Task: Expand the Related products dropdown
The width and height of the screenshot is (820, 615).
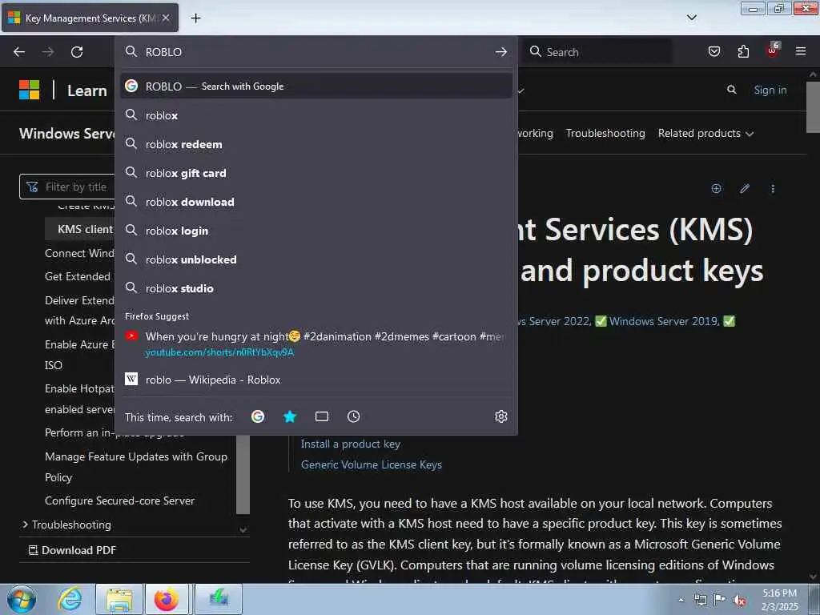Action: pyautogui.click(x=705, y=134)
